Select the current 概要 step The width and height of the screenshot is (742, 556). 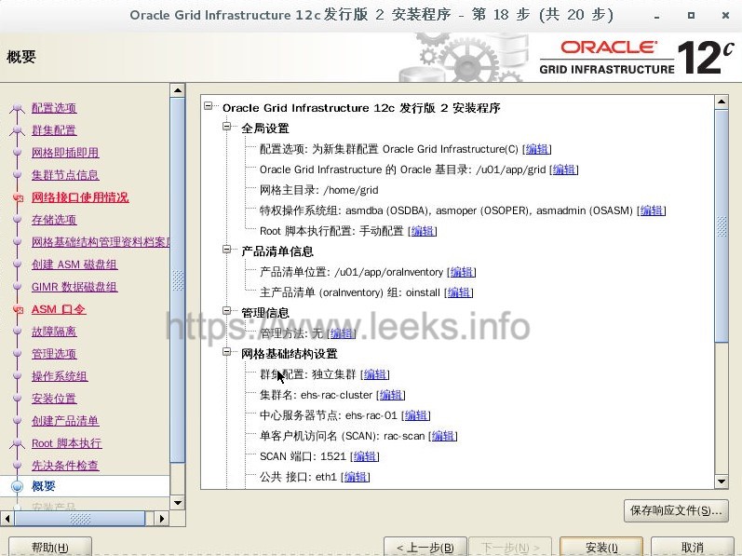click(44, 486)
